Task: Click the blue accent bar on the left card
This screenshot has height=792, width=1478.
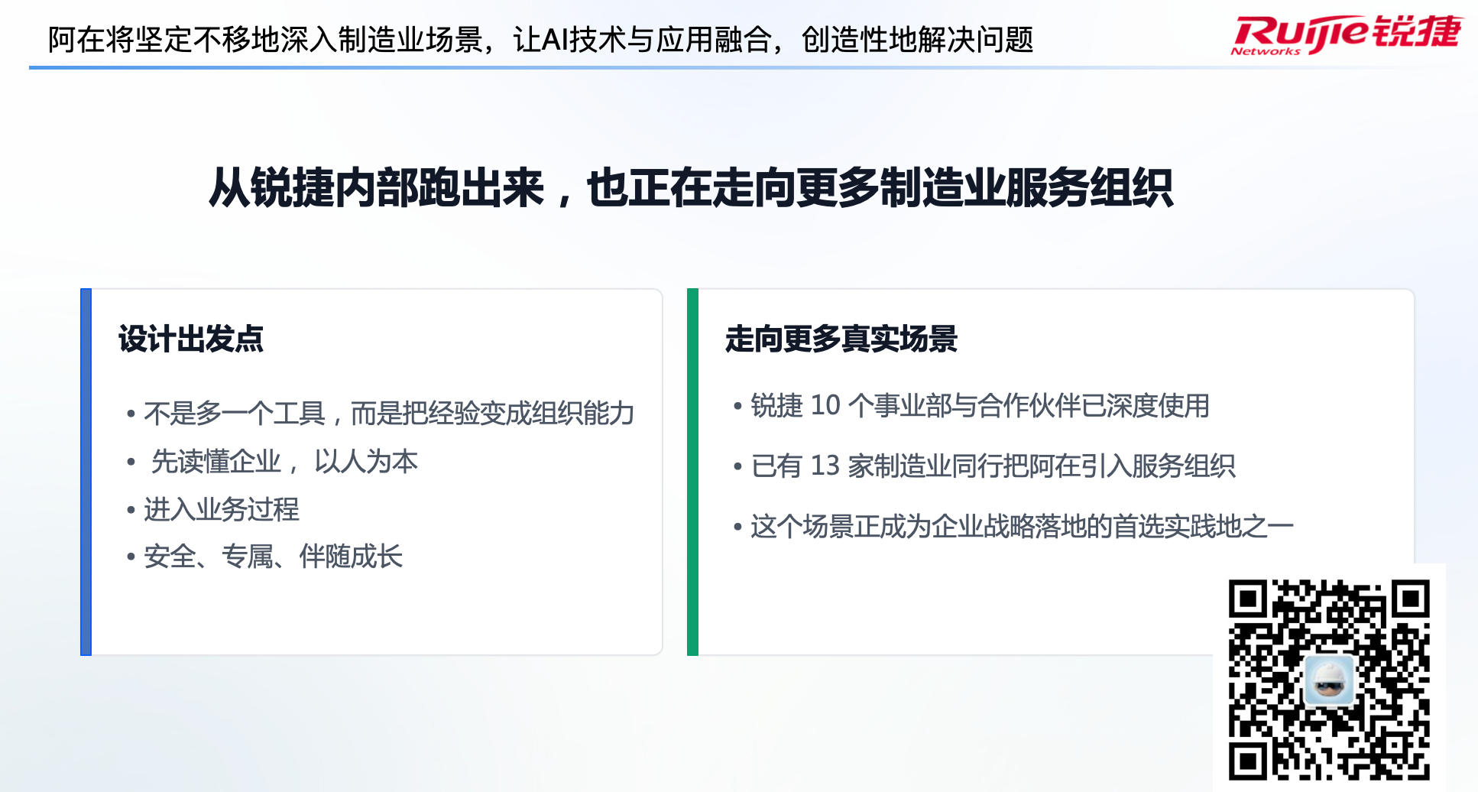Action: [86, 472]
